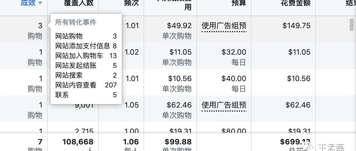Viewport: 356px width, 151px height.
Task: Select 联系 entry in popup
Action: click(86, 95)
